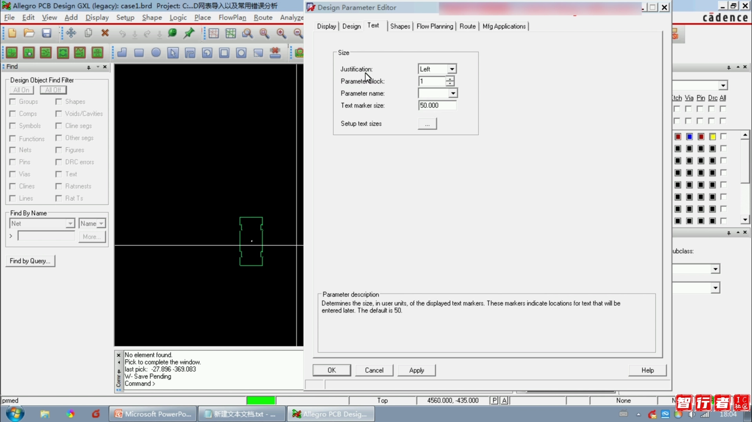The height and width of the screenshot is (422, 752).
Task: Switch to the Shapes tab
Action: [x=400, y=26]
